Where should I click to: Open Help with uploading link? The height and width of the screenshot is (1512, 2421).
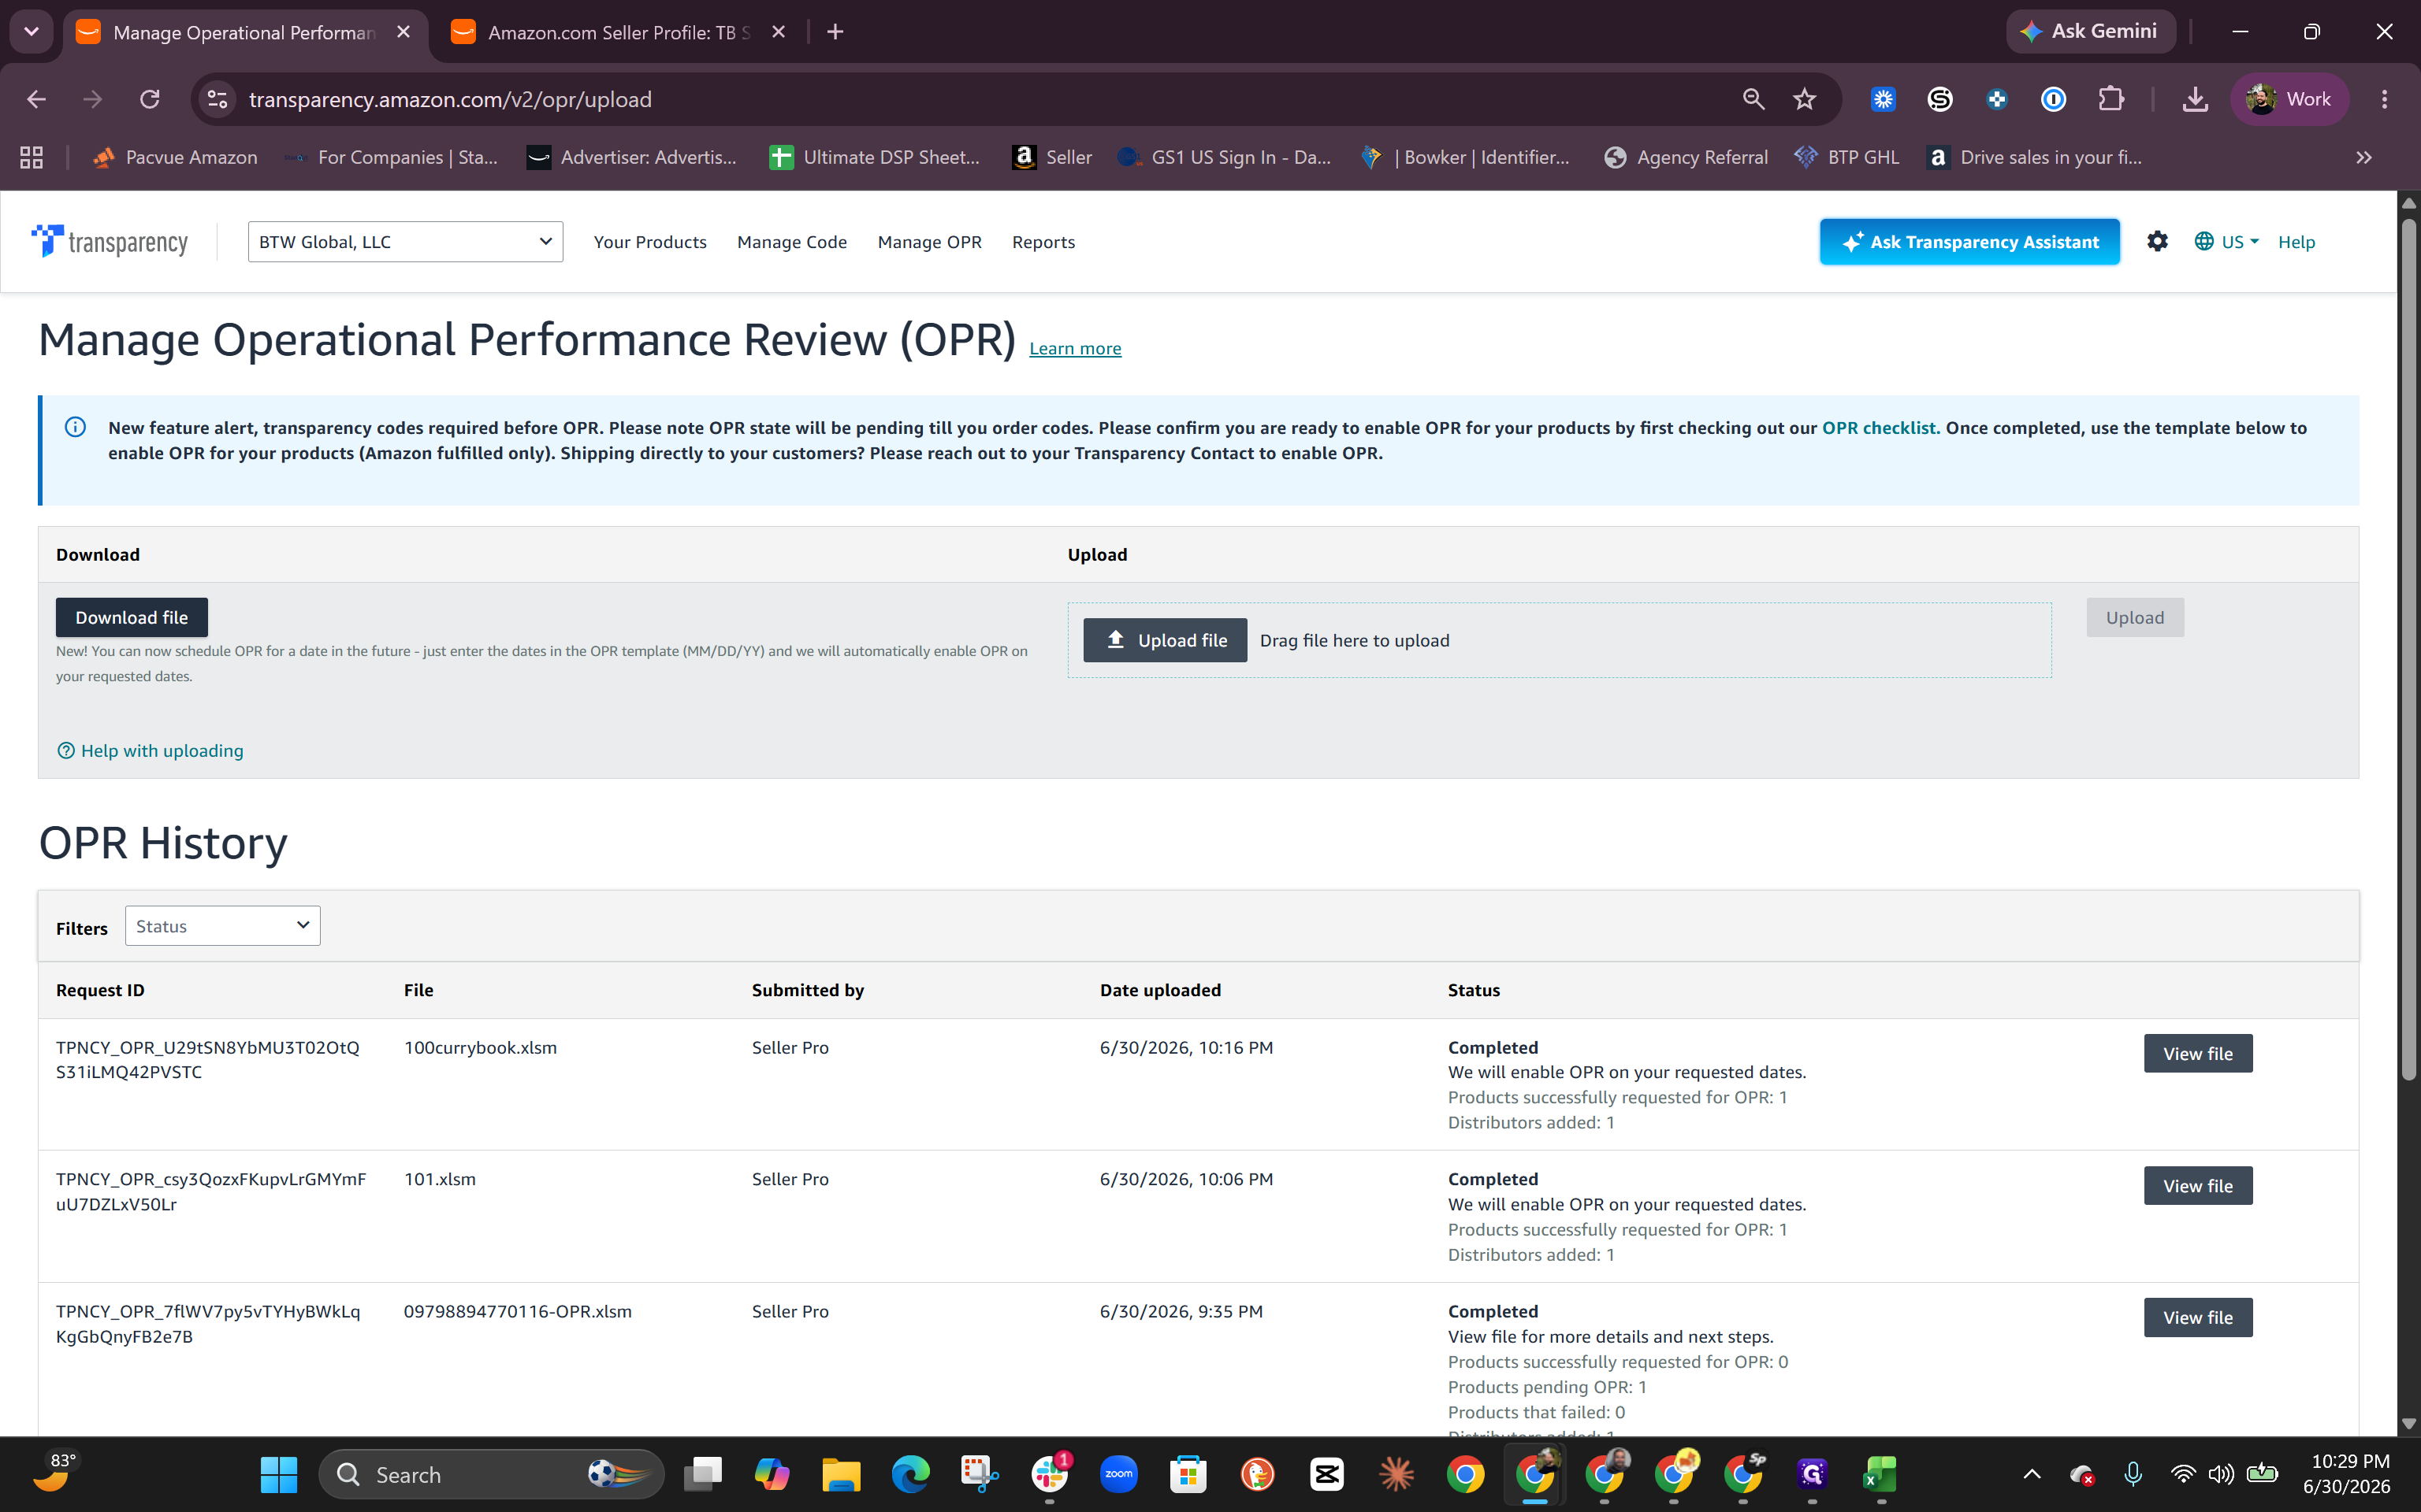[150, 750]
